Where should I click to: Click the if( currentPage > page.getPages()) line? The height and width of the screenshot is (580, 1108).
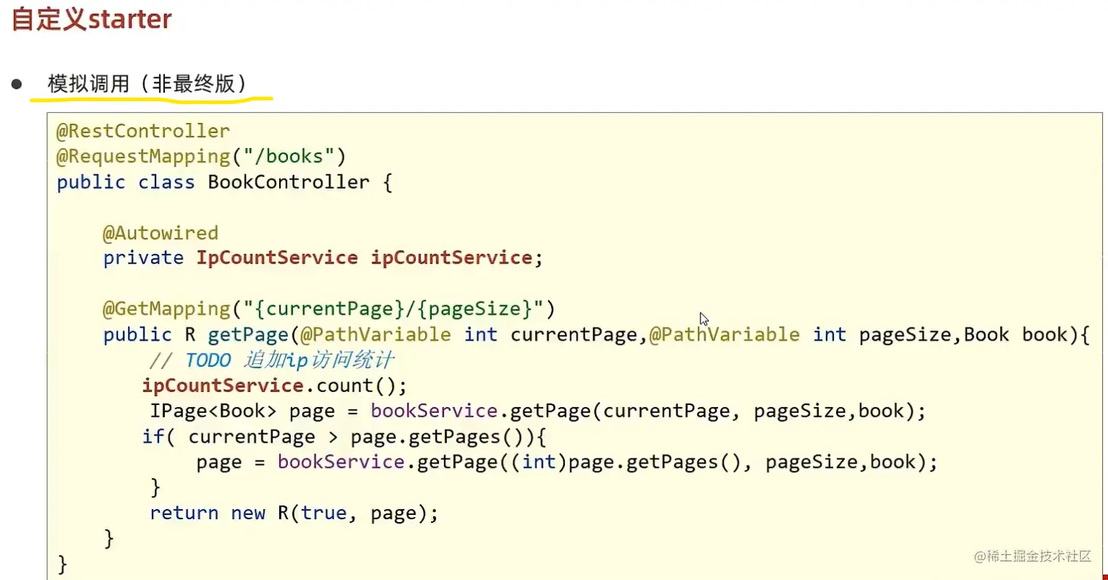point(344,436)
